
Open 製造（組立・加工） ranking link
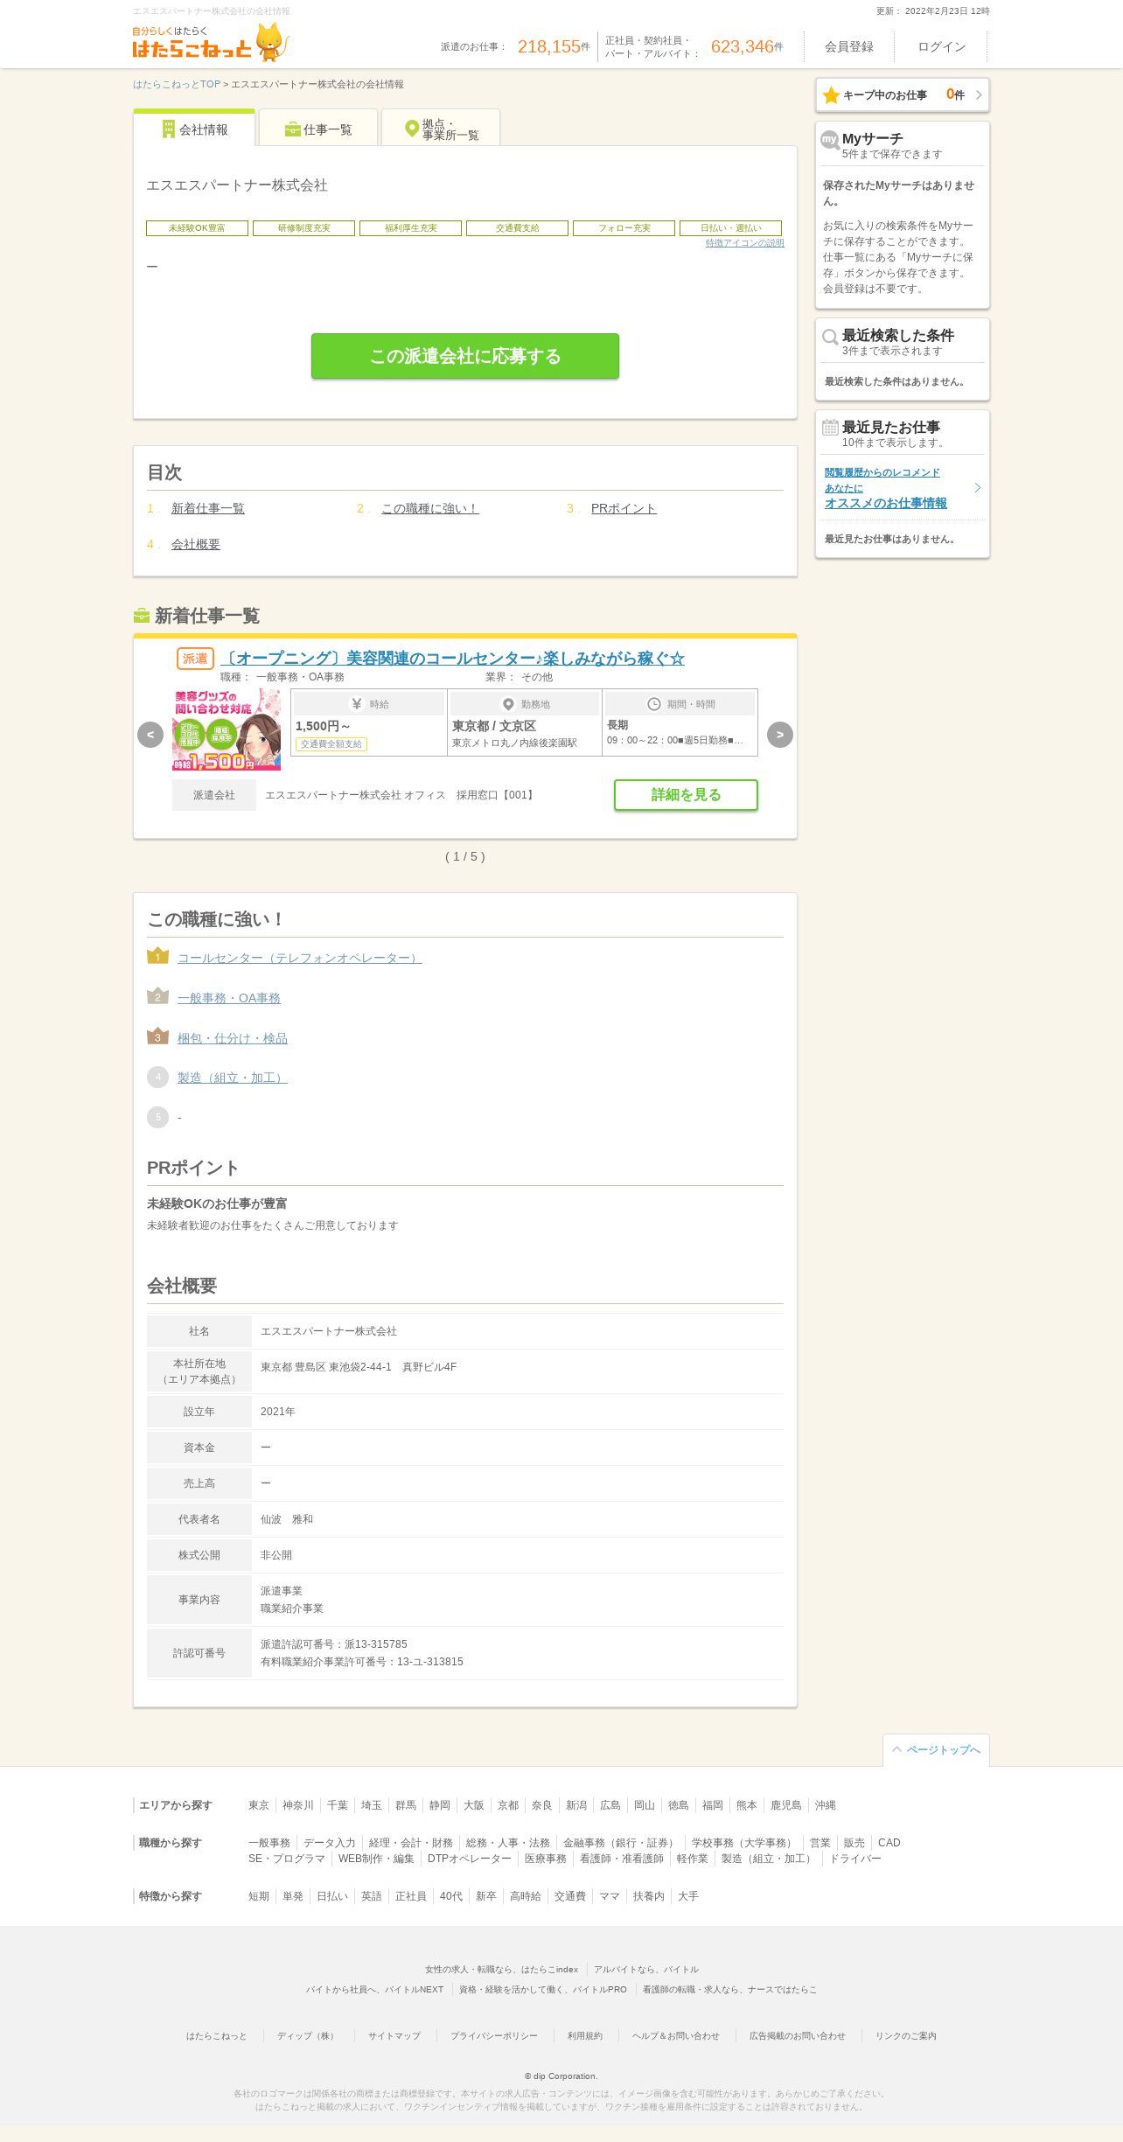[233, 1078]
